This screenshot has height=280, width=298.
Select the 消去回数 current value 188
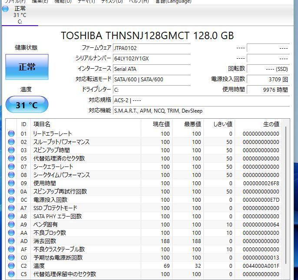pyautogui.click(x=165, y=241)
